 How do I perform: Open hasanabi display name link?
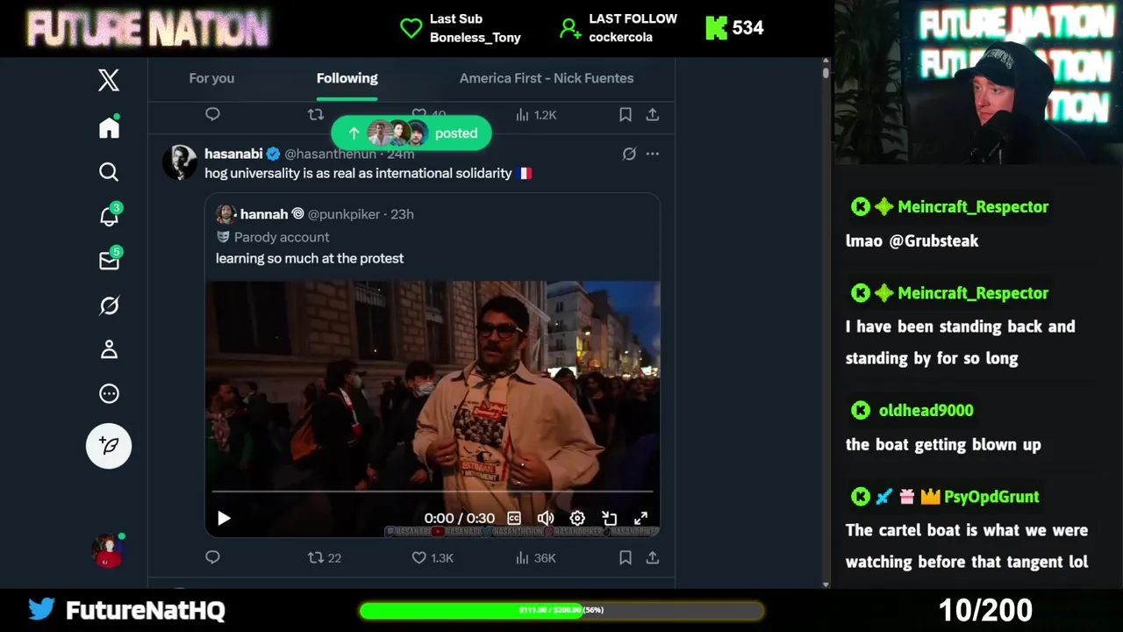click(x=233, y=154)
